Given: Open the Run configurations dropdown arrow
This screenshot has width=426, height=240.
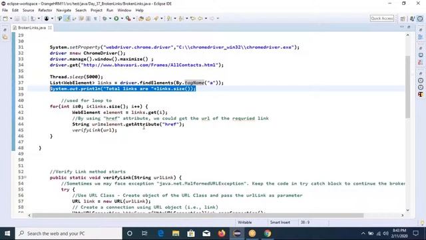Looking at the screenshot, I should click(122, 19).
